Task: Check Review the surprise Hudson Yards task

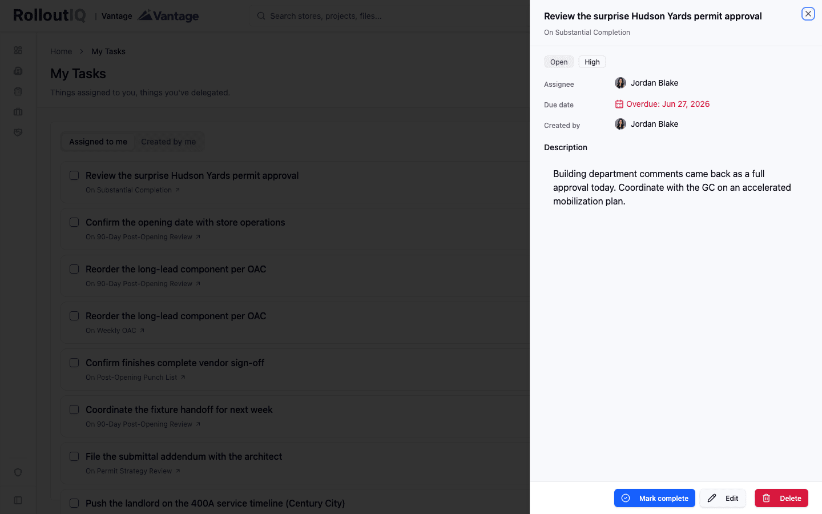Action: [74, 175]
